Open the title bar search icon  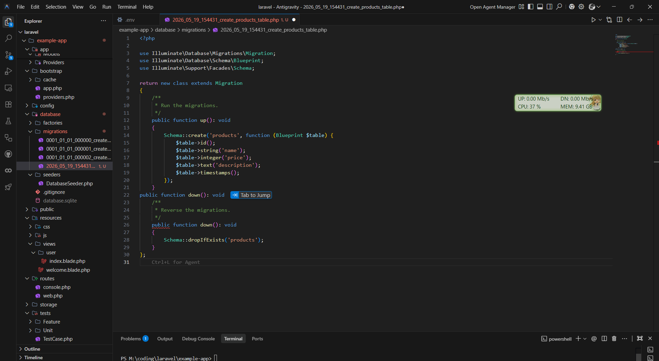(559, 7)
